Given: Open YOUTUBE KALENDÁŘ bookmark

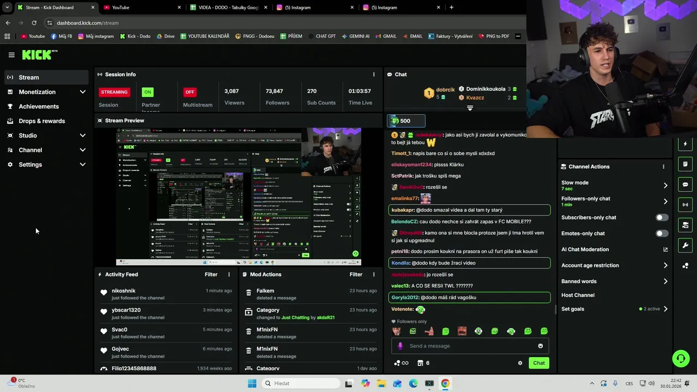Looking at the screenshot, I should 205,36.
